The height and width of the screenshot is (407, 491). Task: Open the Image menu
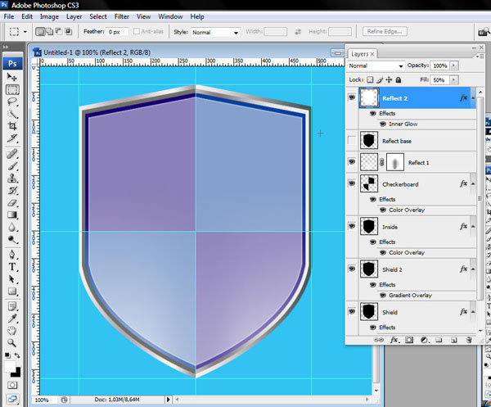pos(49,16)
